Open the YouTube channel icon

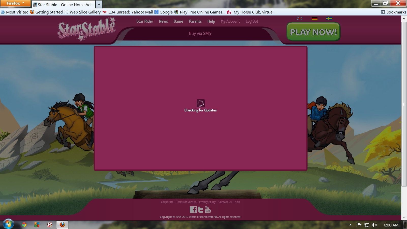[x=208, y=210]
